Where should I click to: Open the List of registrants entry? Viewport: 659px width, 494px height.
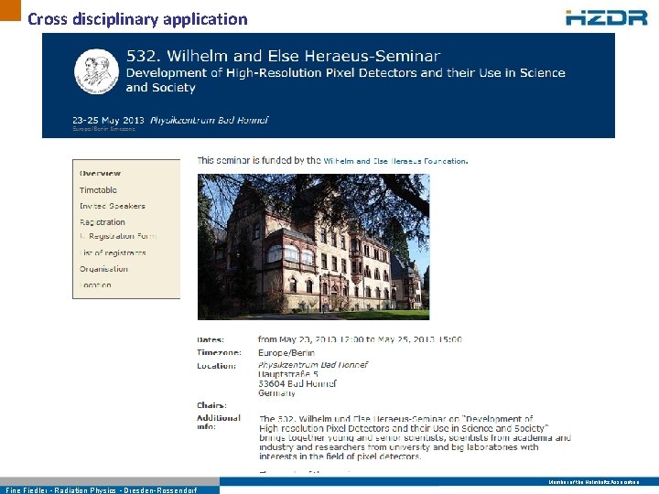point(113,252)
